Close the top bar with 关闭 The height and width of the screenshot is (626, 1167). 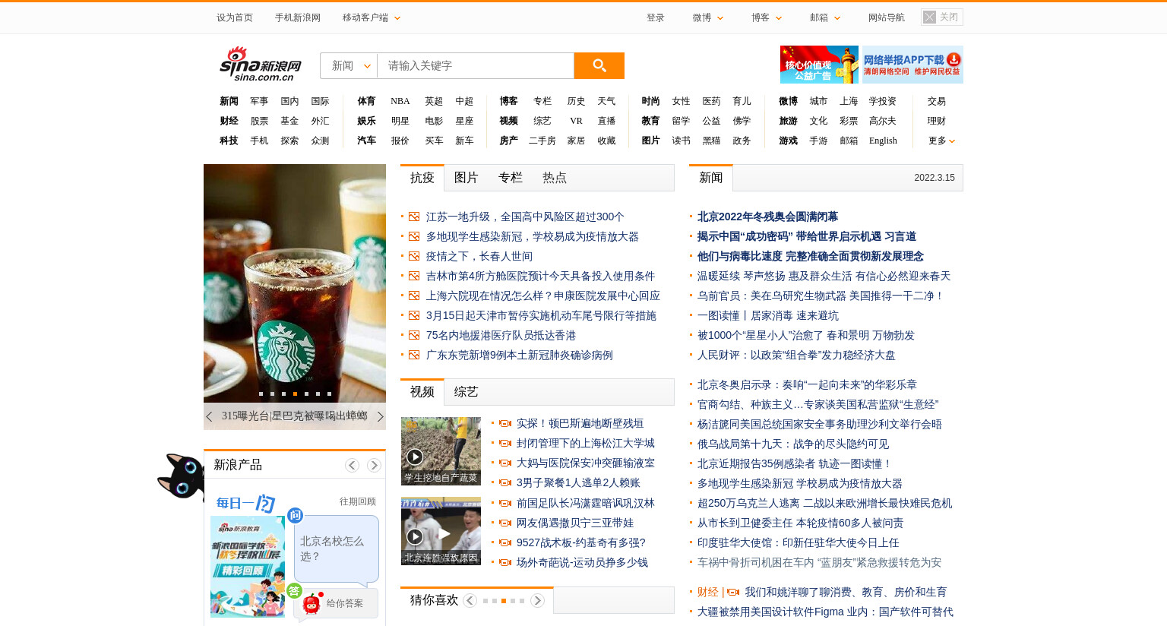click(x=941, y=17)
